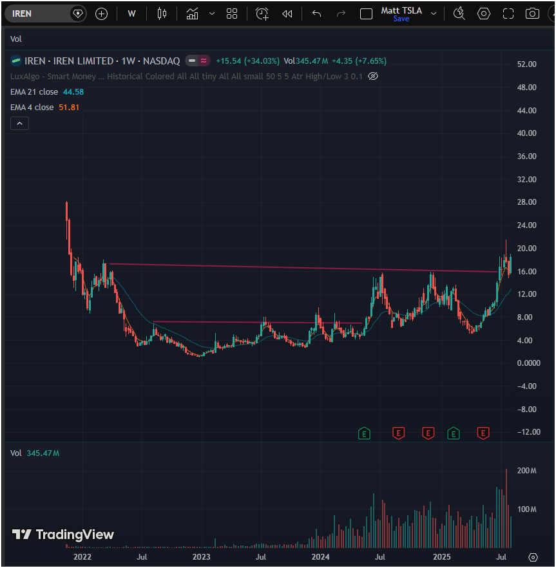Open the last red earnings marker
This screenshot has width=556, height=568.
coord(483,433)
